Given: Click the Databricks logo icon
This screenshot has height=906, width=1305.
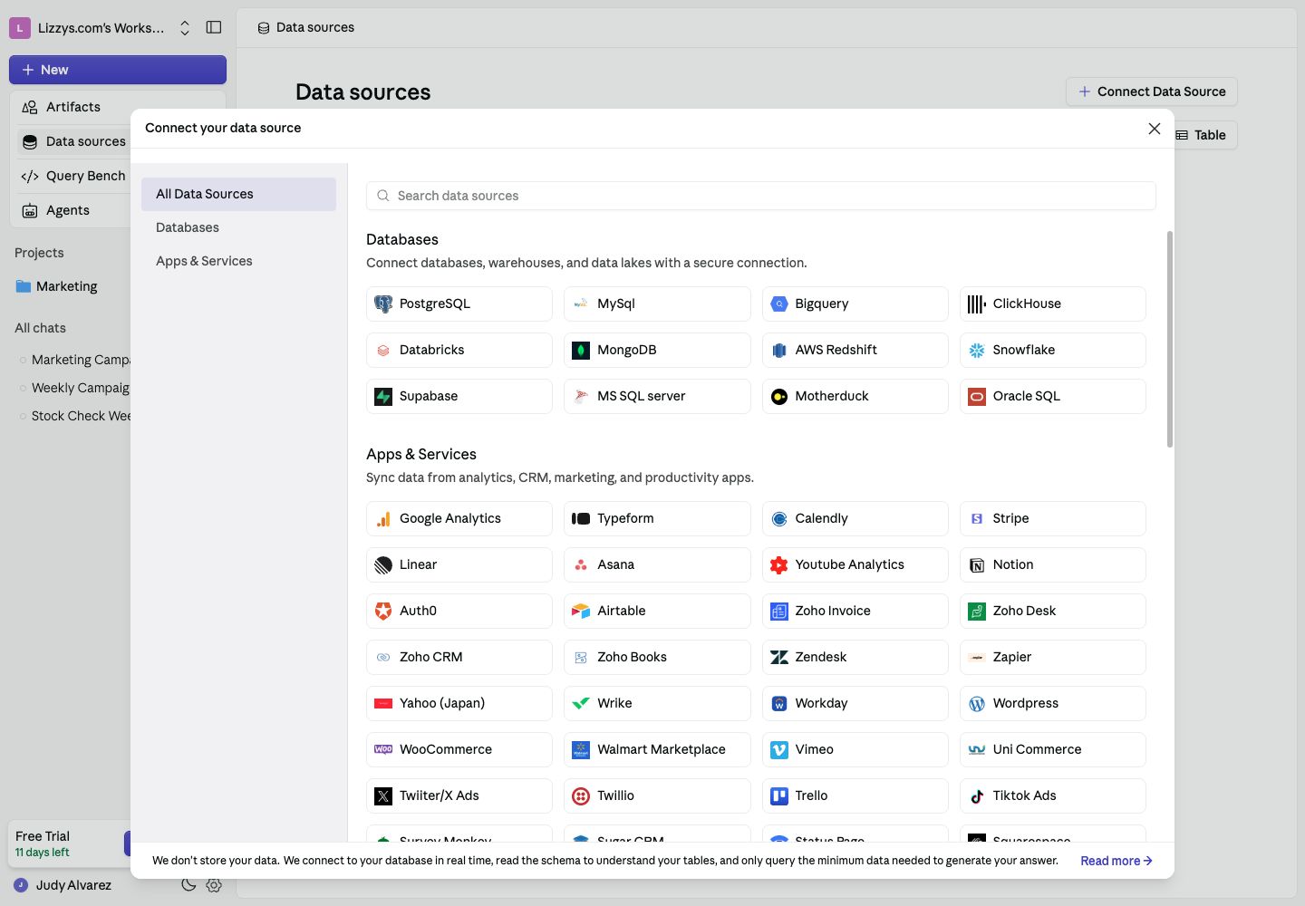Looking at the screenshot, I should pos(383,351).
